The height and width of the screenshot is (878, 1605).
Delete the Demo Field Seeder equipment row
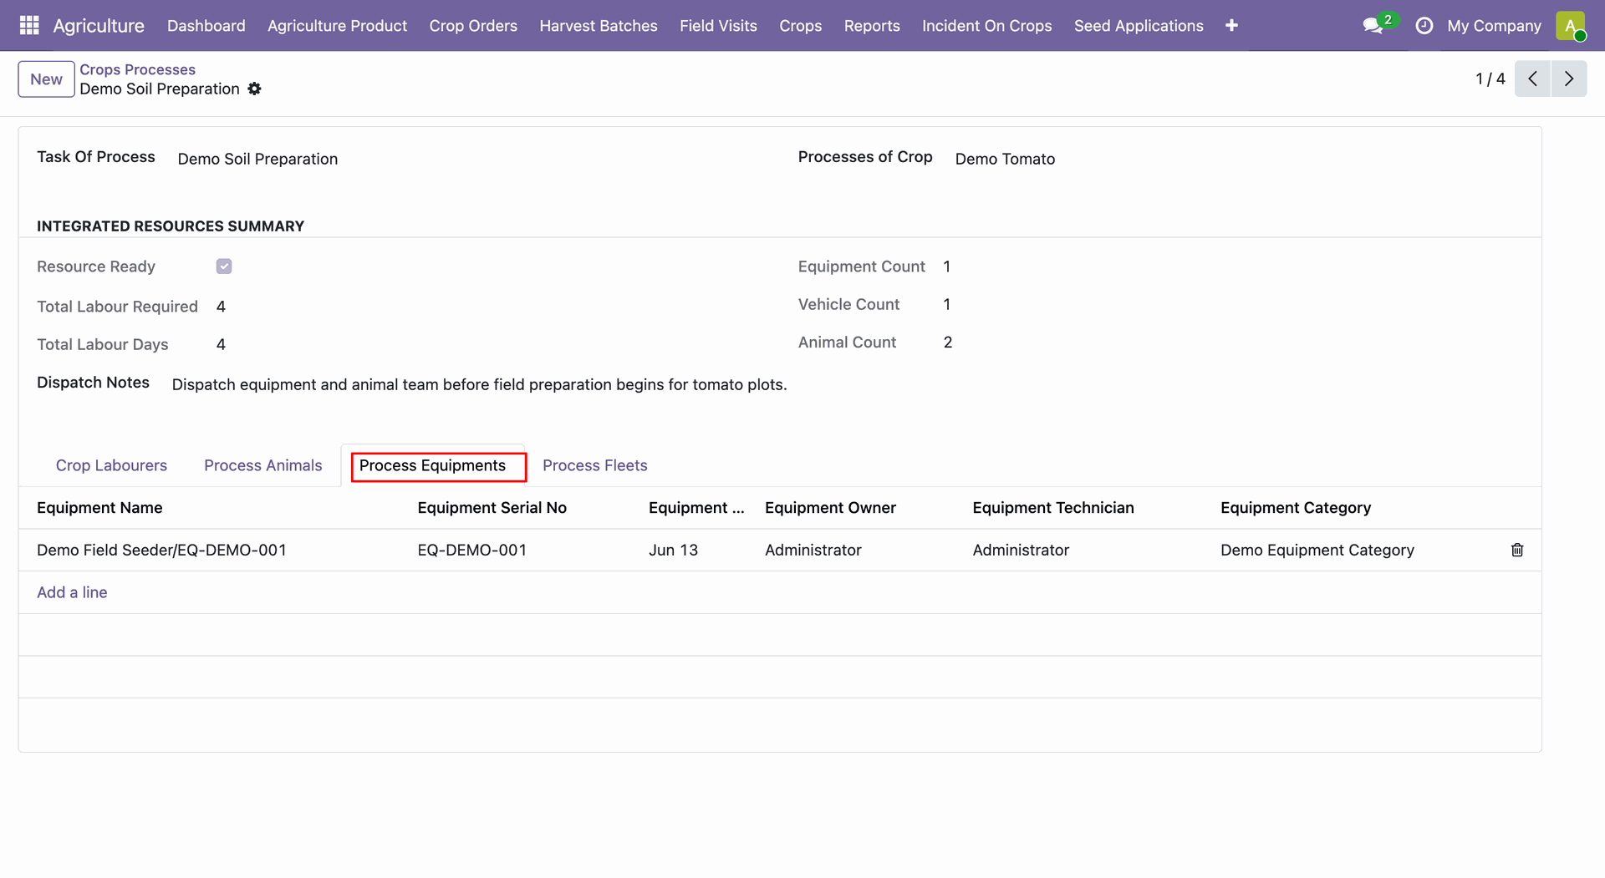[x=1517, y=550]
